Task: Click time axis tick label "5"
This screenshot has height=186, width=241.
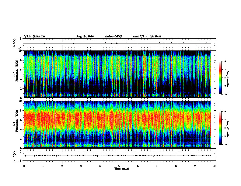Action: 119,166
